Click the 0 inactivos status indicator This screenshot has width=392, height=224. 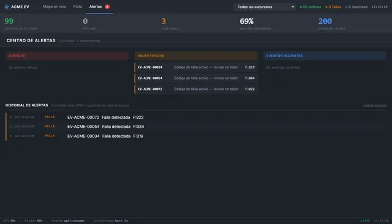pos(356,7)
